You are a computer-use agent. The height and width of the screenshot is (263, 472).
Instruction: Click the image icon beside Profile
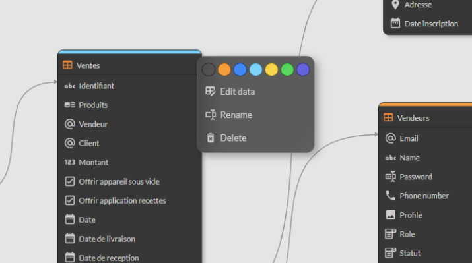(x=391, y=215)
